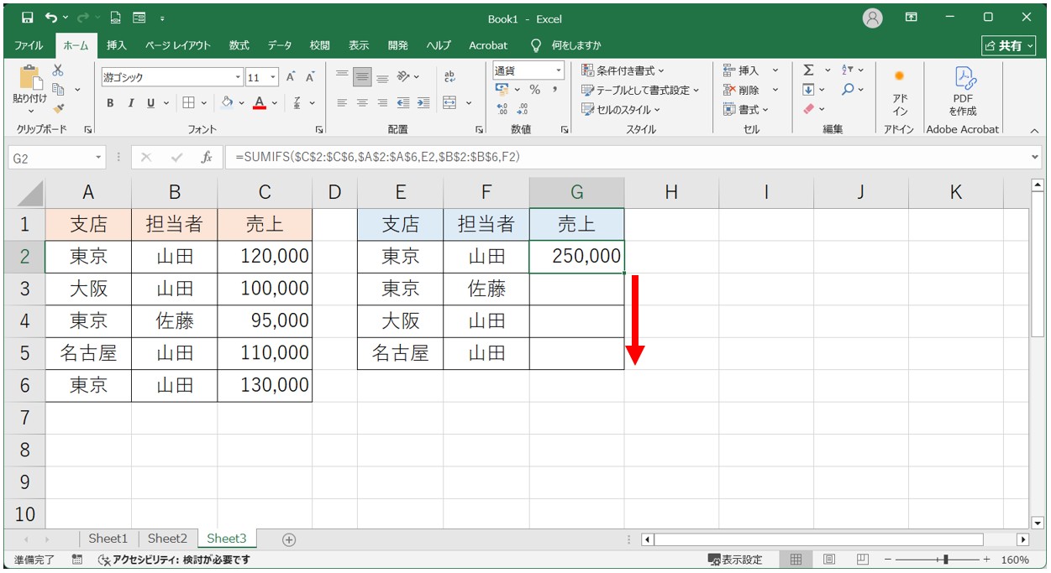Image resolution: width=1051 pixels, height=573 pixels.
Task: Copy with the clipboard copy icon
Action: click(58, 90)
